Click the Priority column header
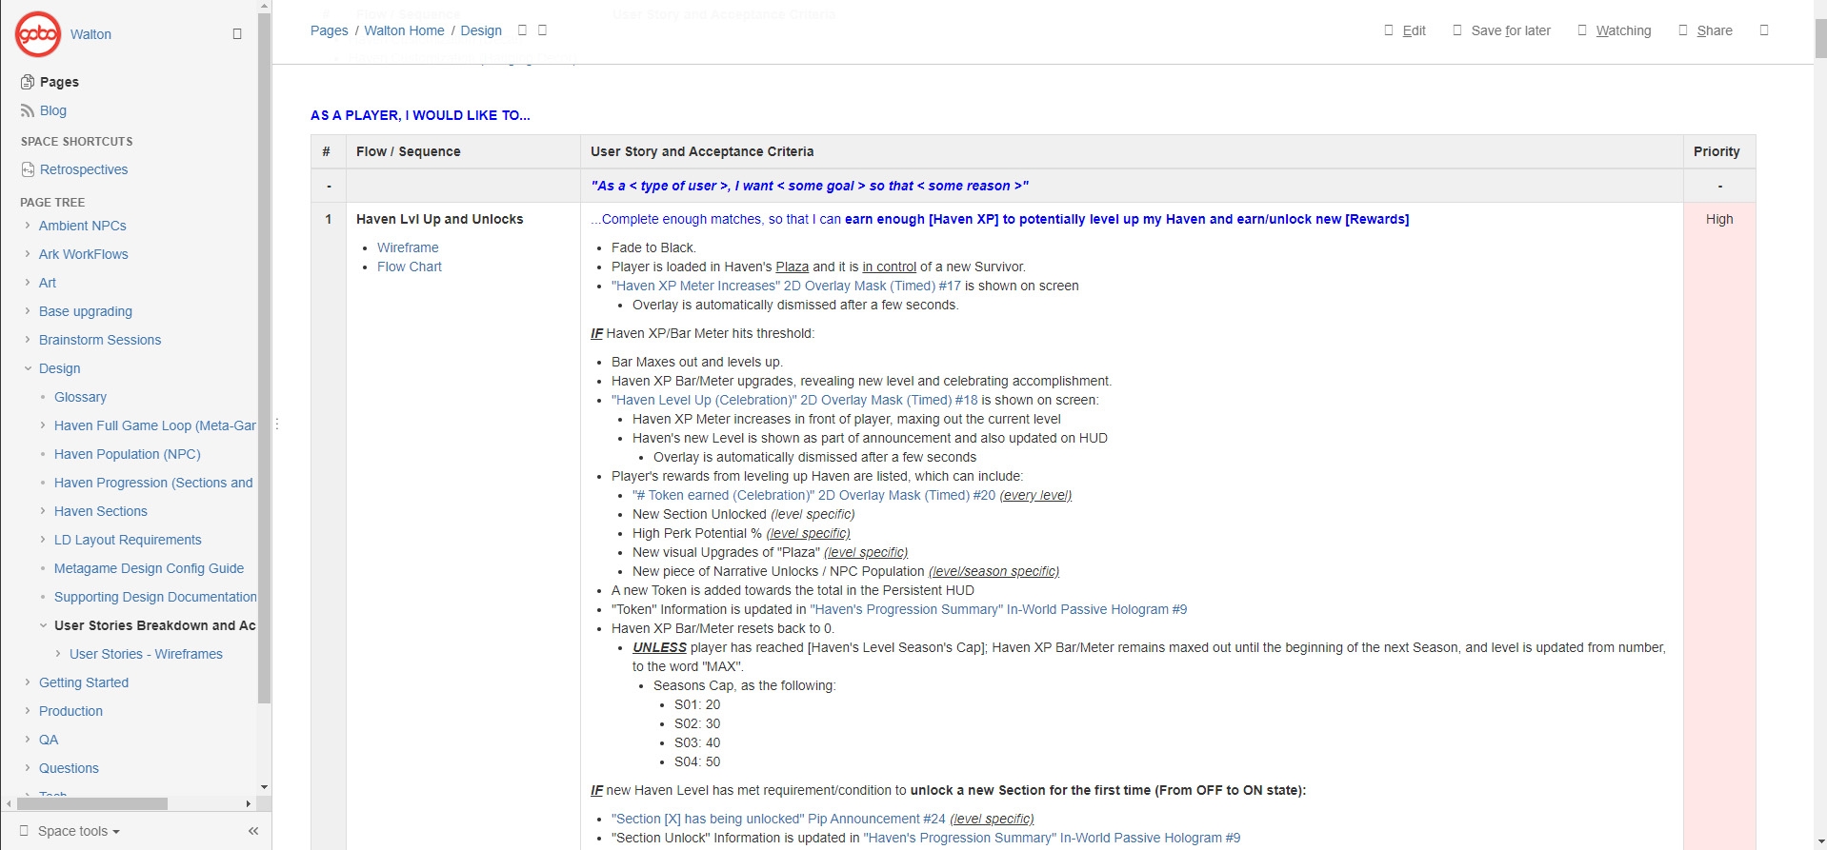The height and width of the screenshot is (850, 1827). 1717,151
